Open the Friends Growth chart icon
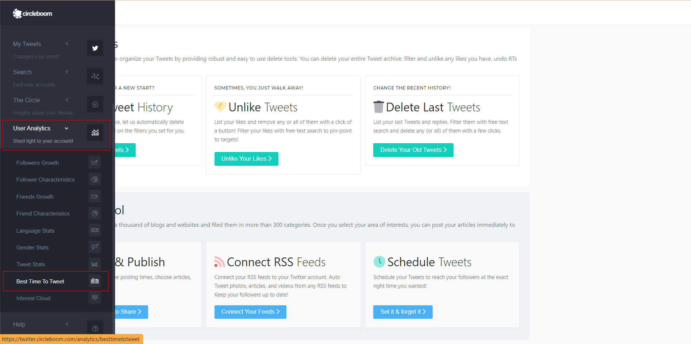The image size is (691, 344). pos(94,196)
